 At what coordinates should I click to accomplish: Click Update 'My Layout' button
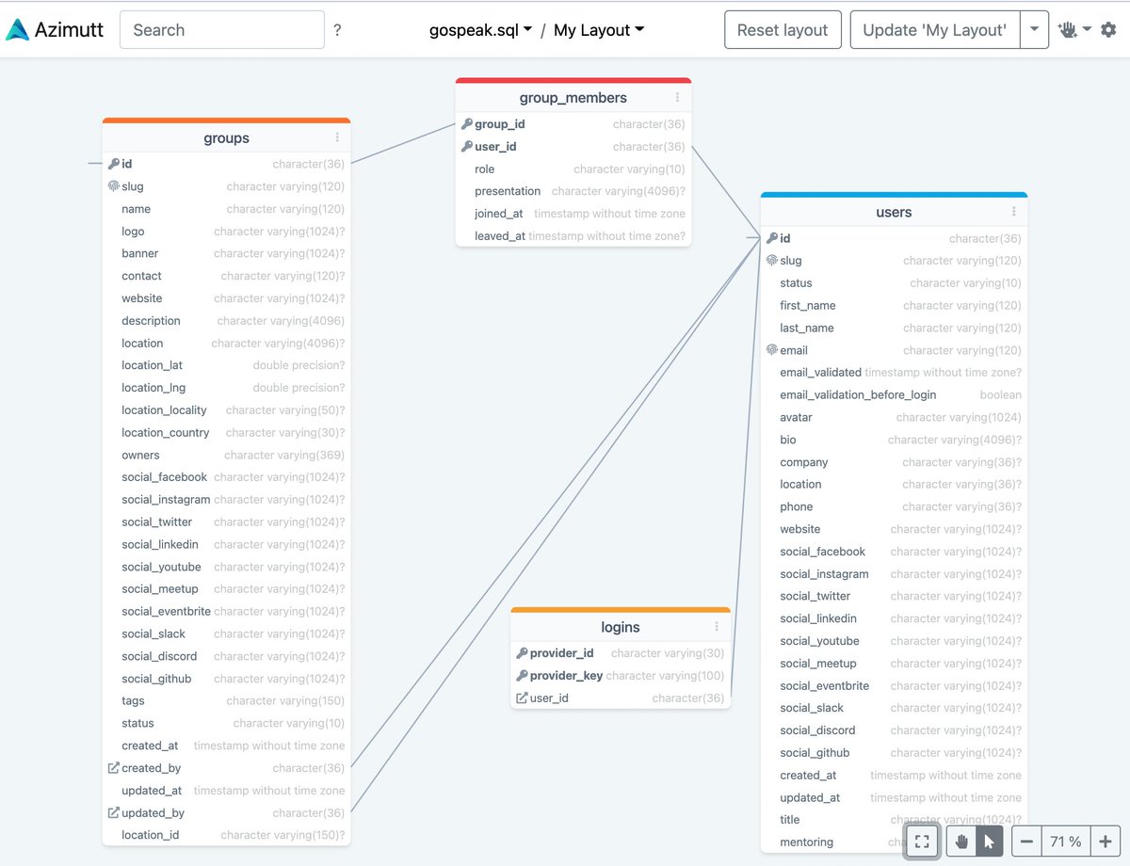coord(934,29)
